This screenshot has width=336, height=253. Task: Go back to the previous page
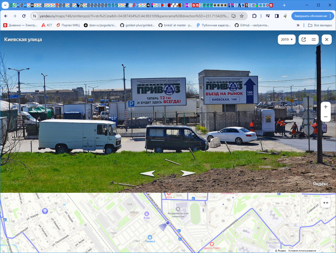point(6,16)
